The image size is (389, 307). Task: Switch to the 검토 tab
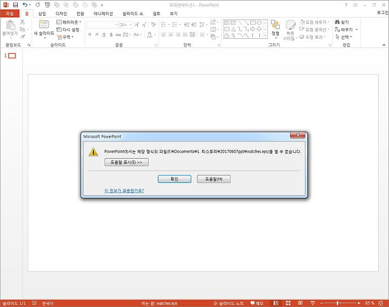[156, 13]
